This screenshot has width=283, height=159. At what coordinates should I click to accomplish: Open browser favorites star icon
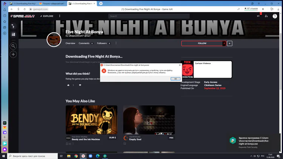pyautogui.click(x=5, y=21)
